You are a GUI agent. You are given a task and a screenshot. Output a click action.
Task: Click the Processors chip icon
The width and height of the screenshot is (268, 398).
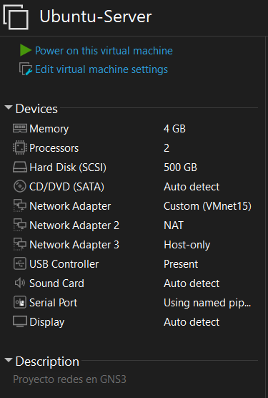[20, 147]
